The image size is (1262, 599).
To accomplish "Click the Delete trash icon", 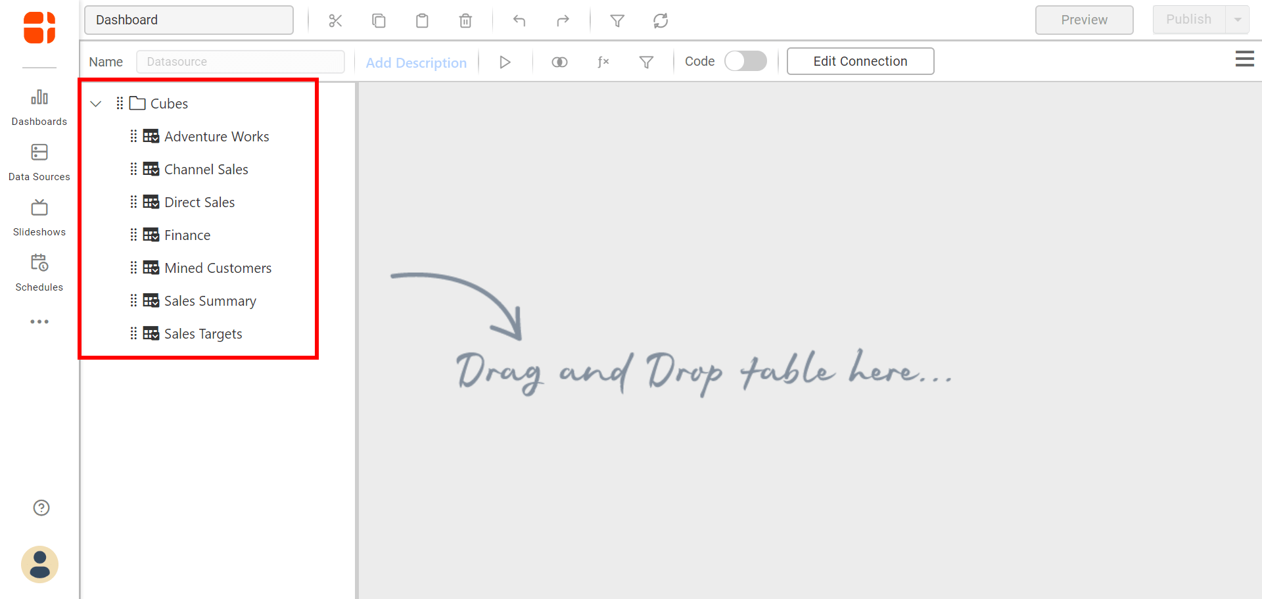I will click(465, 21).
